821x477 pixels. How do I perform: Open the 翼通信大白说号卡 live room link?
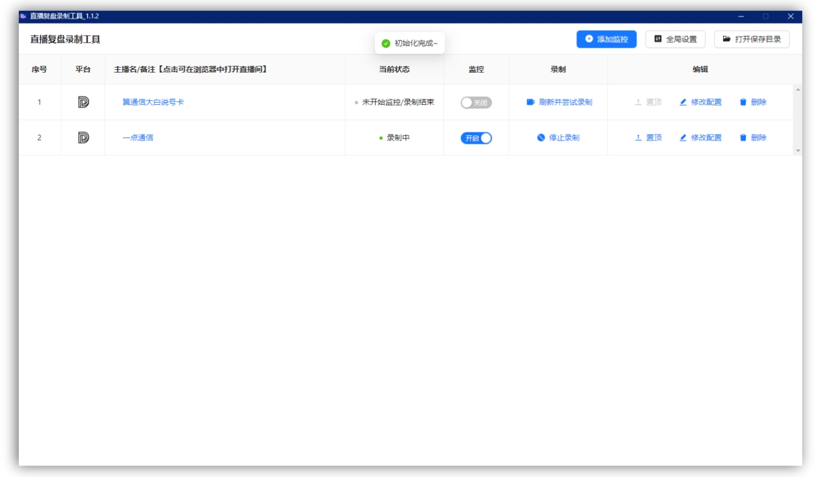click(x=153, y=102)
